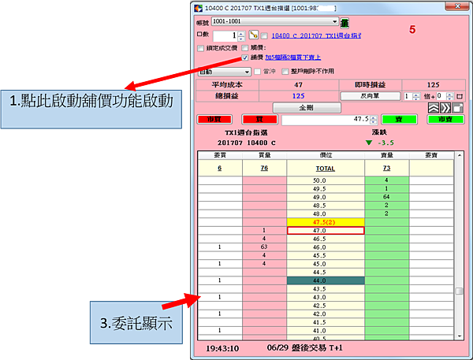Click total buy volume 76
This screenshot has width=473, height=360.
point(264,168)
